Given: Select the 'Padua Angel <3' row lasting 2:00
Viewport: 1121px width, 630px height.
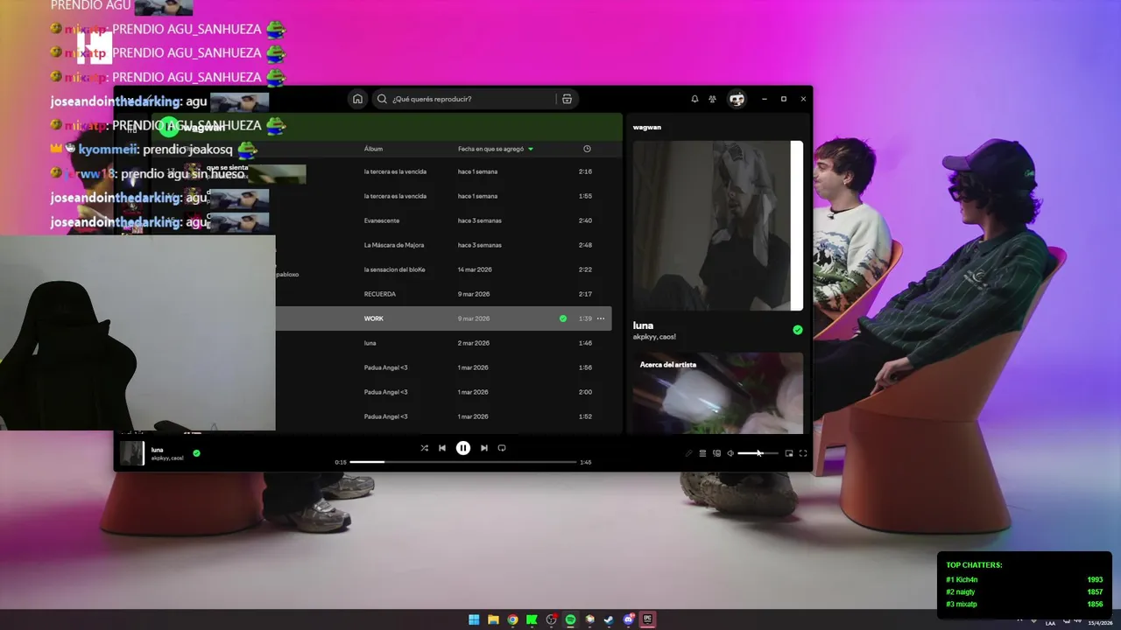Looking at the screenshot, I should [443, 392].
